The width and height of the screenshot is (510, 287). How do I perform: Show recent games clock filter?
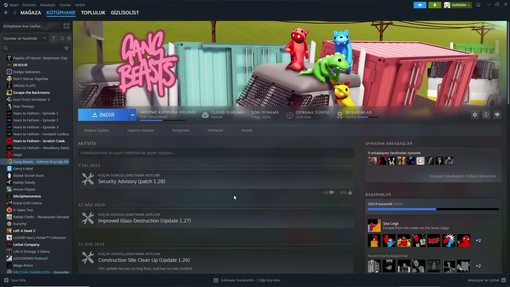pyautogui.click(x=62, y=38)
